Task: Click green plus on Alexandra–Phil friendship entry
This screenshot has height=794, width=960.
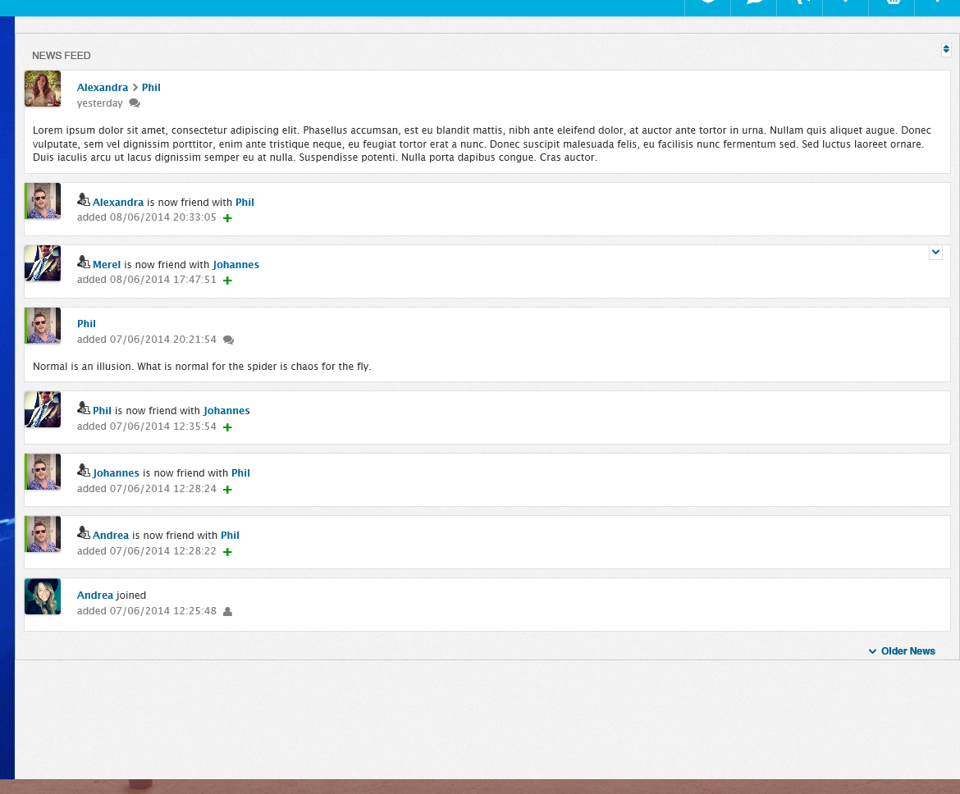Action: coord(227,218)
